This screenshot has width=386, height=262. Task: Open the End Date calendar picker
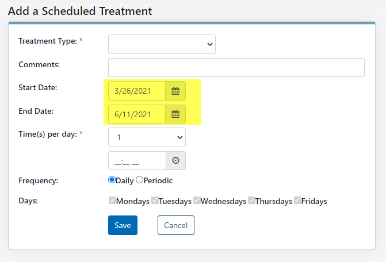[x=175, y=114]
